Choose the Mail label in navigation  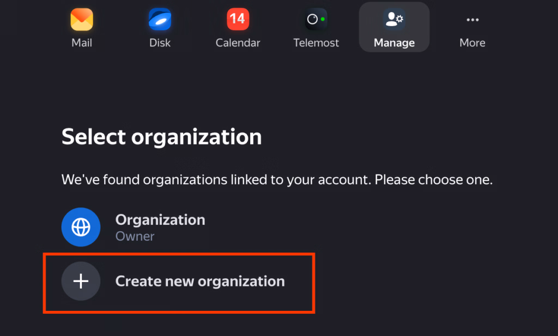tap(82, 43)
